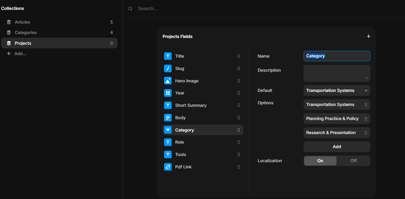Click the Category field's dropdown-type icon

tap(168, 130)
